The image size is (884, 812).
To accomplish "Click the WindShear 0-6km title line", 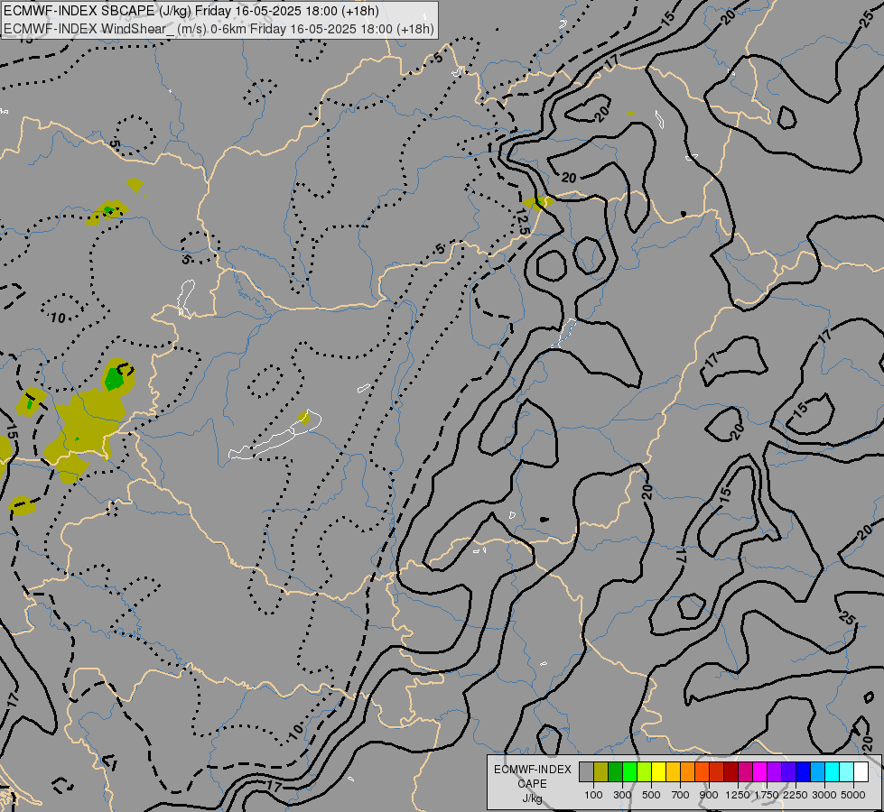I will point(219,29).
